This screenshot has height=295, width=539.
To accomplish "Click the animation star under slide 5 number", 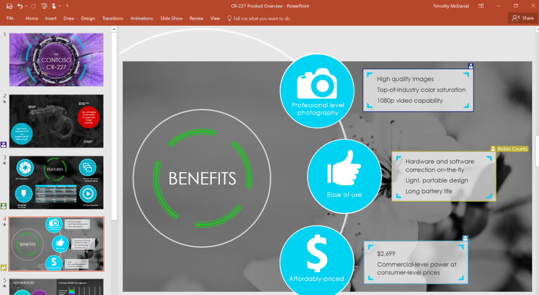I will pos(4,286).
